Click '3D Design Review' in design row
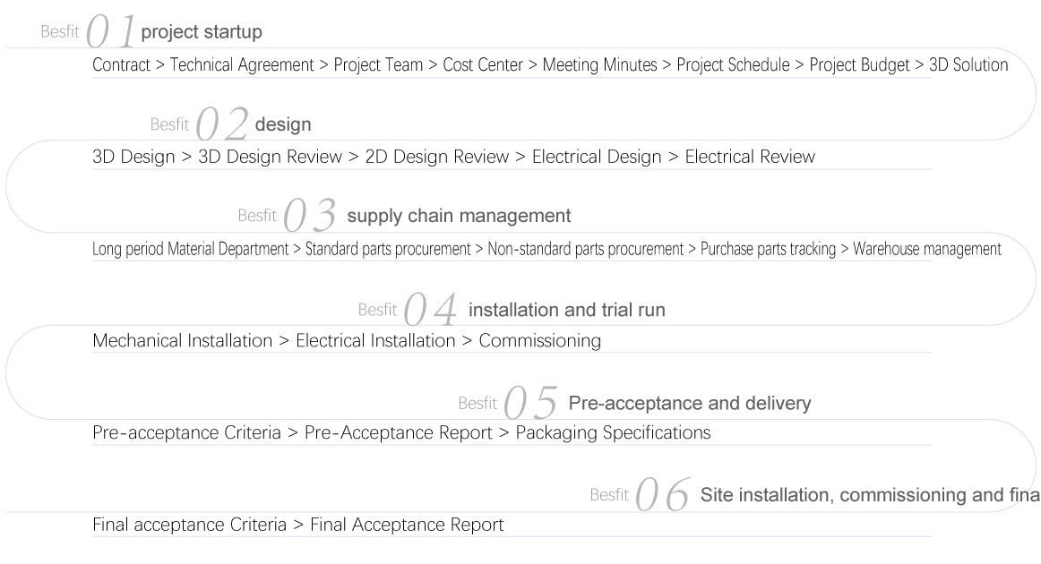The image size is (1041, 564). (270, 158)
